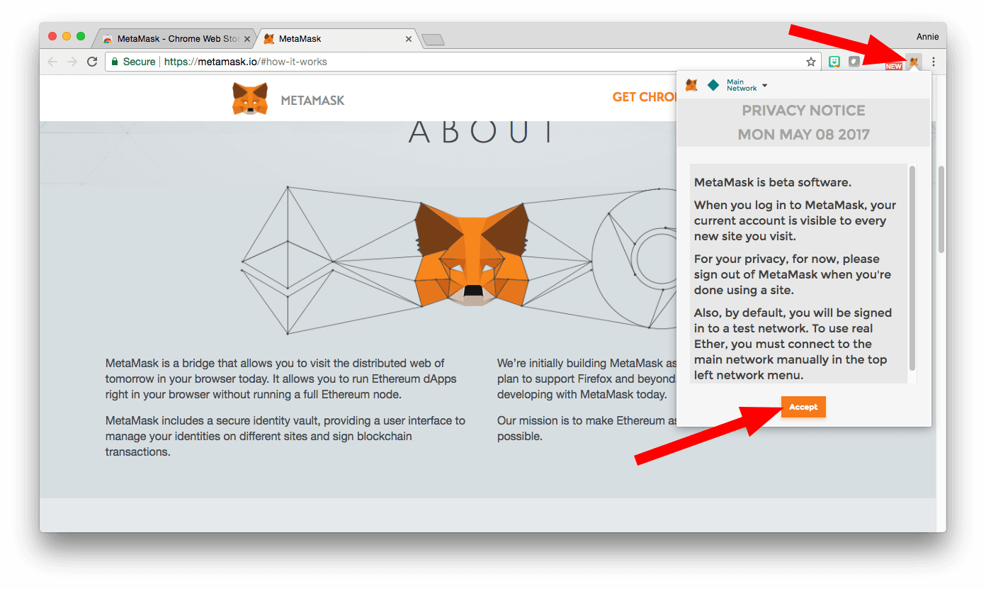
Task: Click the GET CHROME link
Action: click(x=645, y=97)
